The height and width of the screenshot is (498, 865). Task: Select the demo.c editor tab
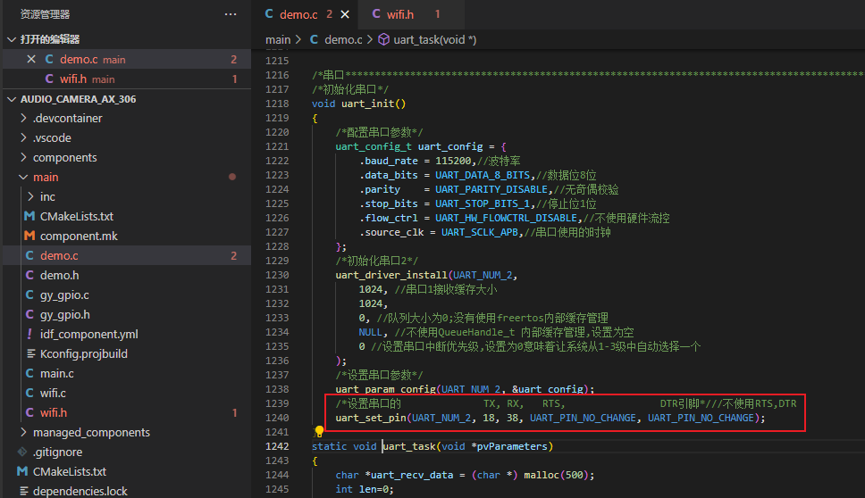coord(298,14)
